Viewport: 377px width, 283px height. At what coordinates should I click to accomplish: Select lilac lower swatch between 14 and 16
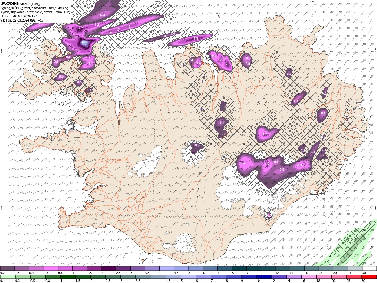[294, 277]
